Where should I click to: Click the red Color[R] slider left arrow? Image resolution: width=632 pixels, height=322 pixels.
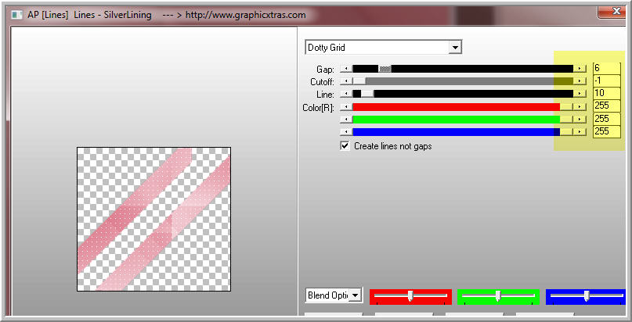click(346, 107)
